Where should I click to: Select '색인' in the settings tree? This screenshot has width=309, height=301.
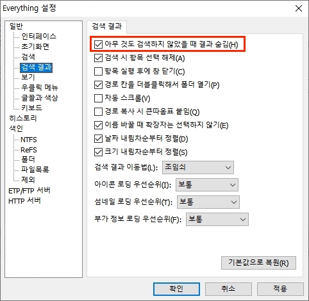16,128
